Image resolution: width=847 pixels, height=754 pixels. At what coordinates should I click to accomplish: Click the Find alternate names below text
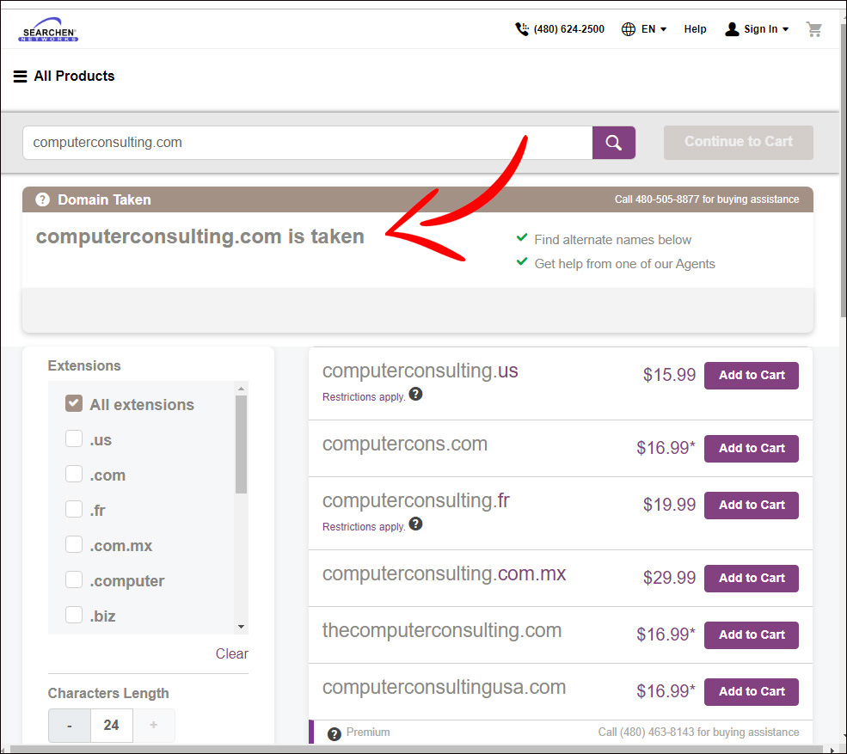pyautogui.click(x=612, y=240)
